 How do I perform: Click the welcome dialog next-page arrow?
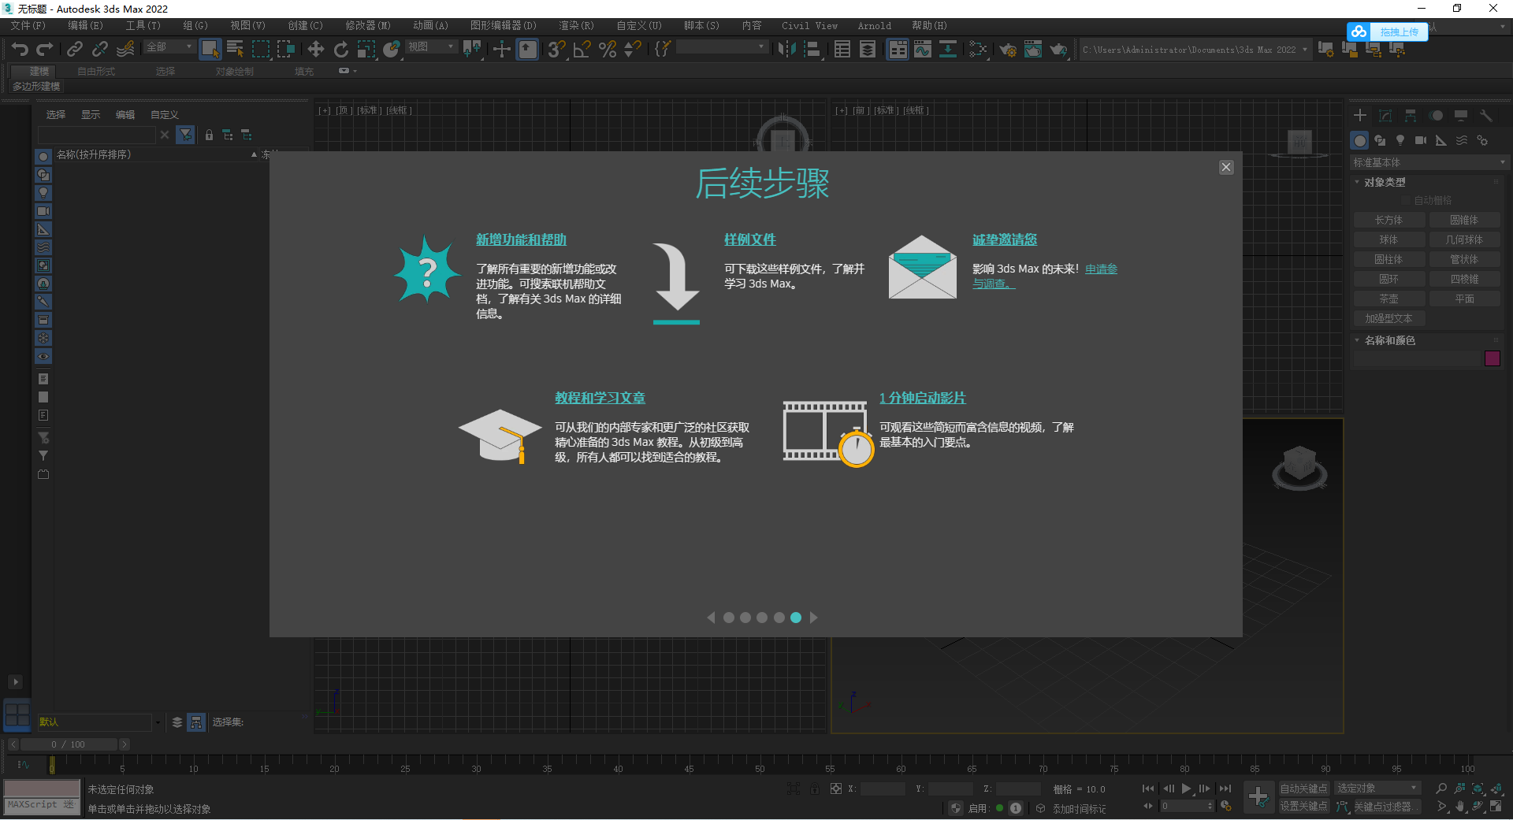click(814, 618)
